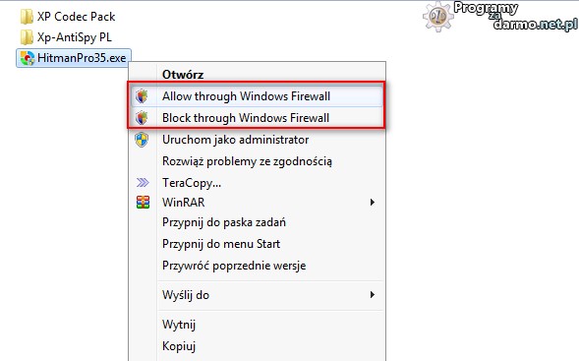Expand the WinRAR submenu arrow

tap(373, 202)
